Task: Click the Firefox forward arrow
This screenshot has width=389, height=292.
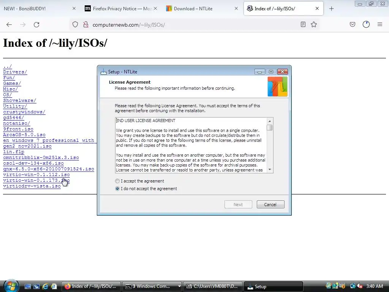Action: click(23, 25)
